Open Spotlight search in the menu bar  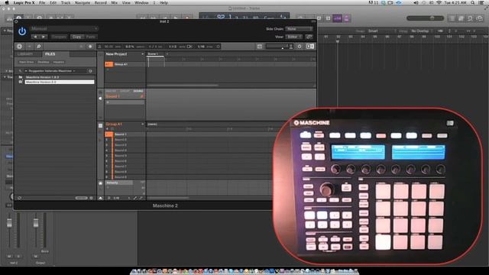(473, 2)
